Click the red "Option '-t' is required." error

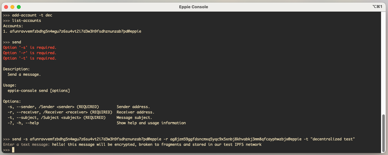(30, 58)
